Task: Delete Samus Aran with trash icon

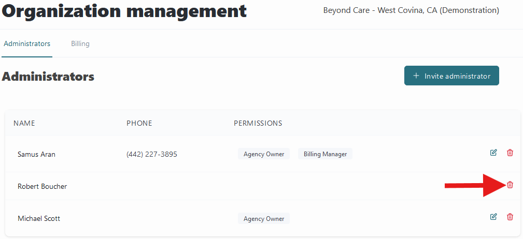Action: tap(510, 153)
